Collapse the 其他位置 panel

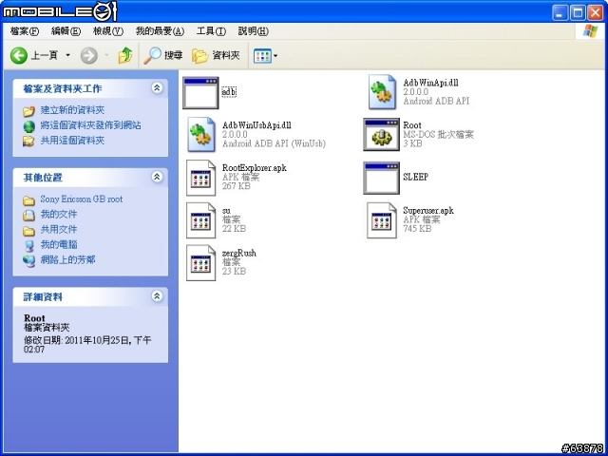[x=157, y=177]
